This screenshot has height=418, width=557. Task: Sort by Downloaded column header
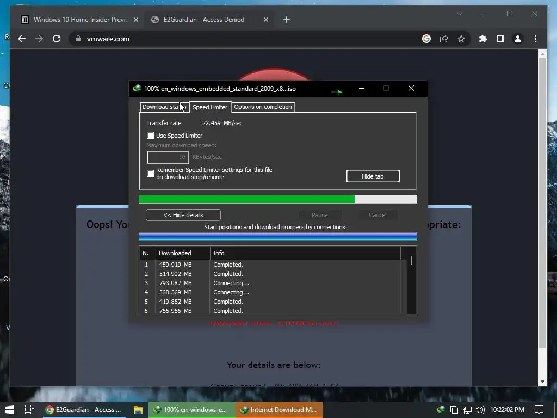[x=183, y=253]
